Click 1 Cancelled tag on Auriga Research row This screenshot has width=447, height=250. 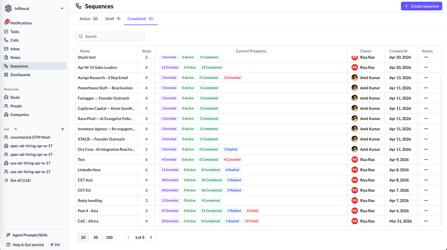point(232,78)
